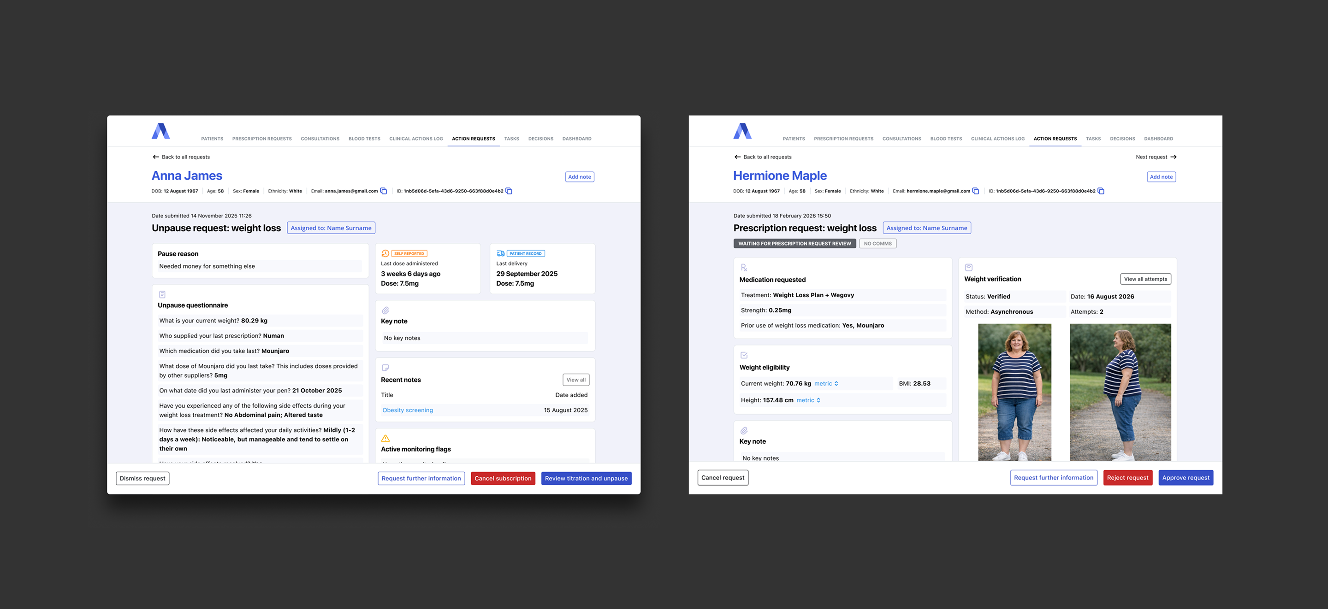Copy Anna James's email address icon
Image resolution: width=1328 pixels, height=609 pixels.
(384, 191)
